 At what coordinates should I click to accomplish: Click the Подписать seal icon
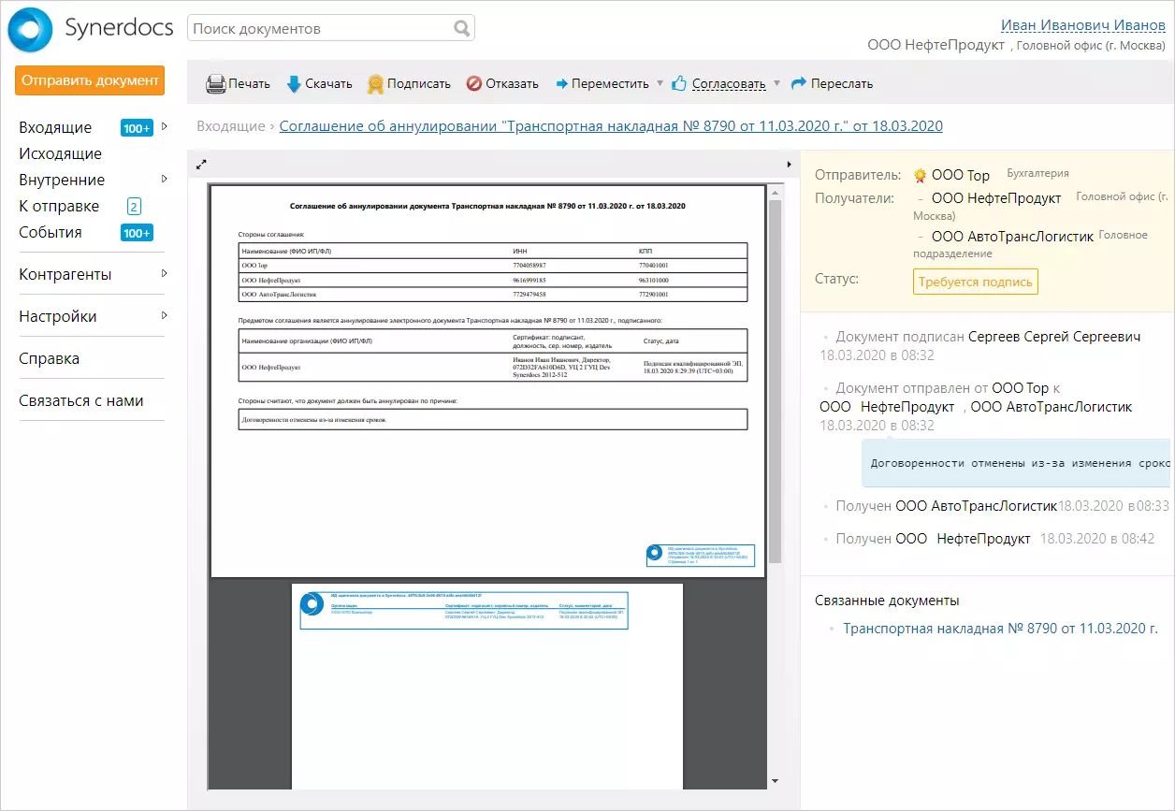coord(375,83)
